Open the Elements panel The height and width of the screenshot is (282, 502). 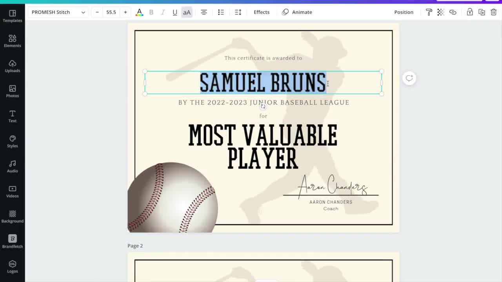point(13,41)
